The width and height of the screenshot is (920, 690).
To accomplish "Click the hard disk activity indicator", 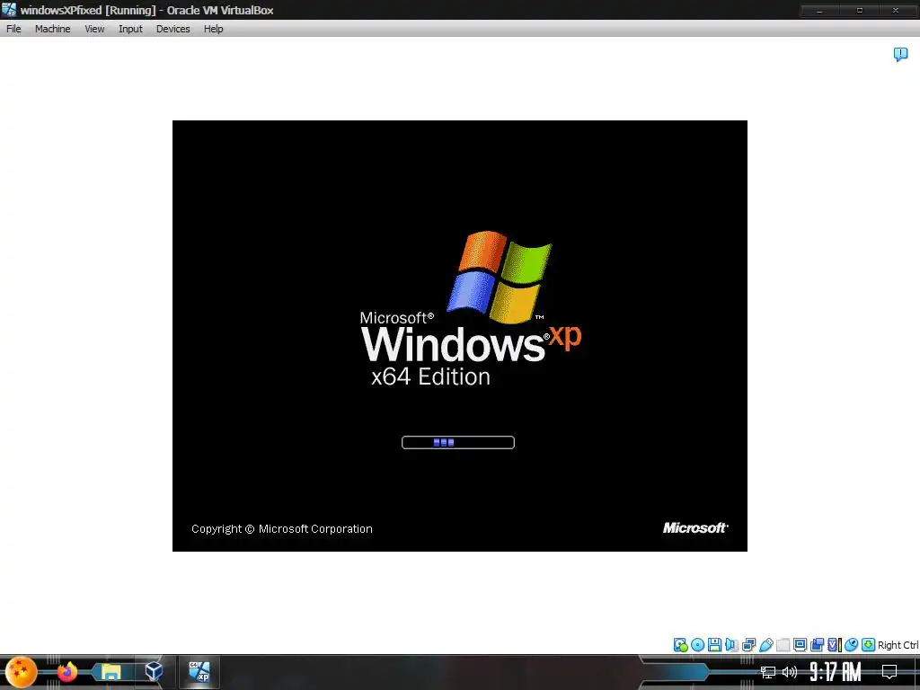I will pyautogui.click(x=681, y=645).
